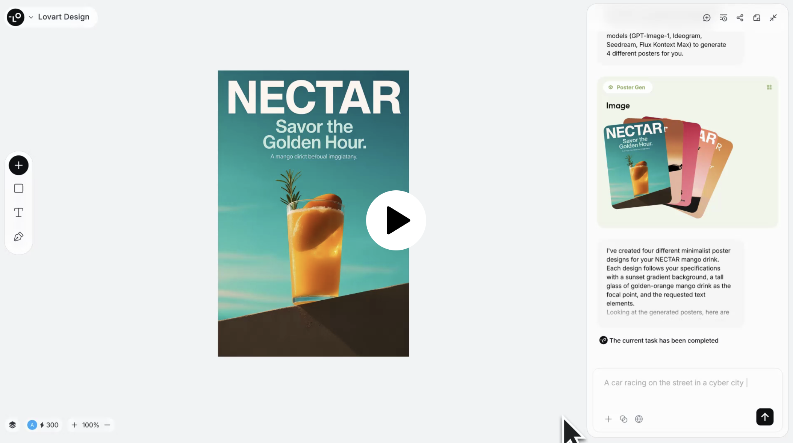Collapse the chat panel
This screenshot has height=443, width=793.
click(773, 18)
